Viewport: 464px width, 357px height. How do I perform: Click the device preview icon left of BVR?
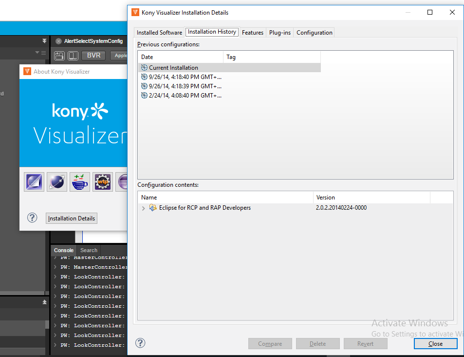[x=73, y=56]
